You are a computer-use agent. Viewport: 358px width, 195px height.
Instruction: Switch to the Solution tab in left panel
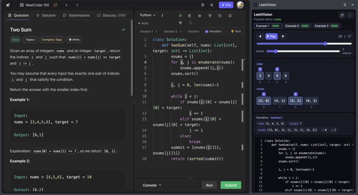coord(46,15)
